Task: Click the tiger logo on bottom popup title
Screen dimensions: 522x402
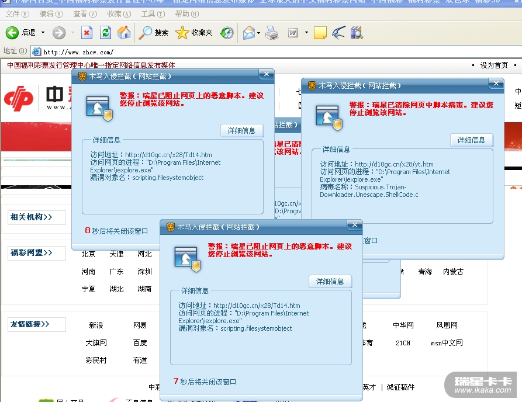Action: pyautogui.click(x=170, y=227)
